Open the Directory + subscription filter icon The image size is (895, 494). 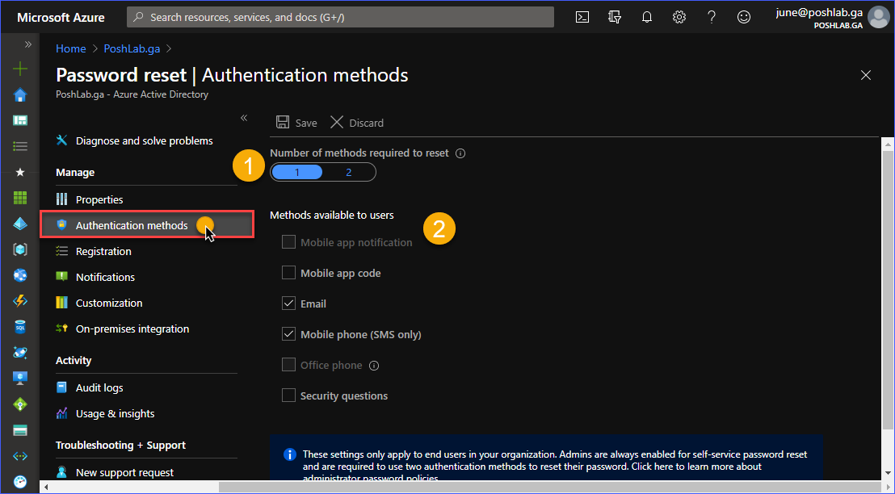coord(614,17)
